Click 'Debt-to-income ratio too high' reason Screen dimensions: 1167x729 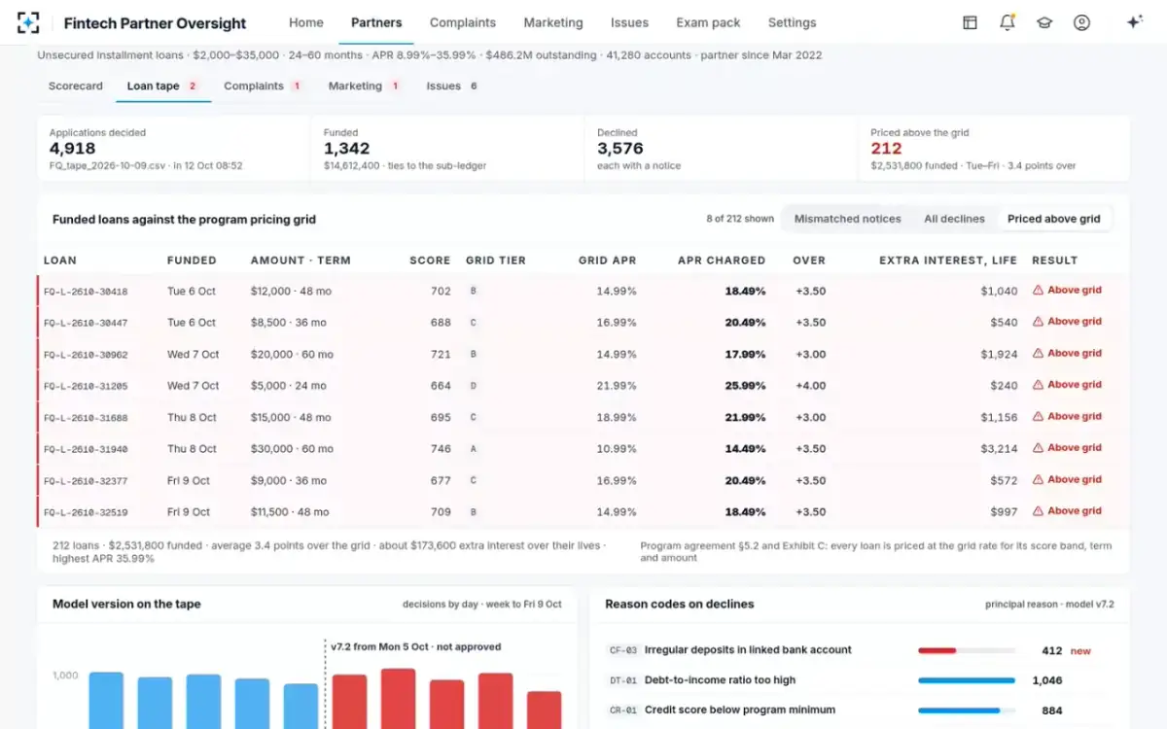[720, 680]
